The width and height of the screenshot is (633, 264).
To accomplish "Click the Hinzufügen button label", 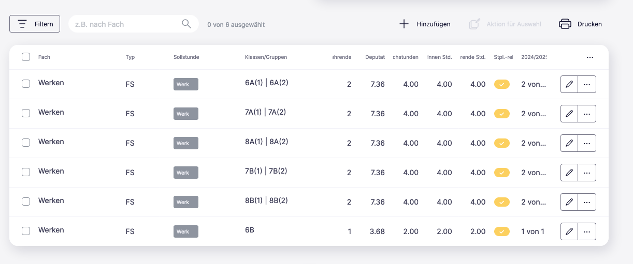I will click(433, 24).
